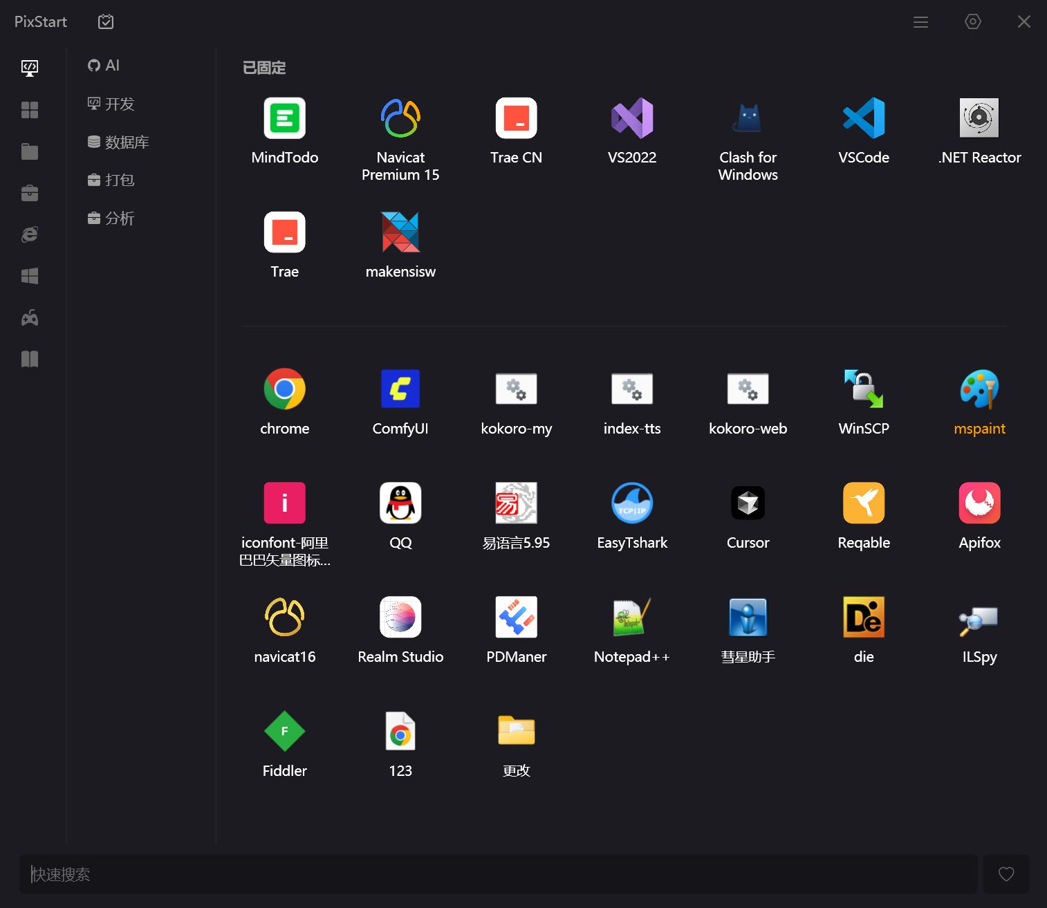Open the todo checklist next to PixStart

pos(105,21)
